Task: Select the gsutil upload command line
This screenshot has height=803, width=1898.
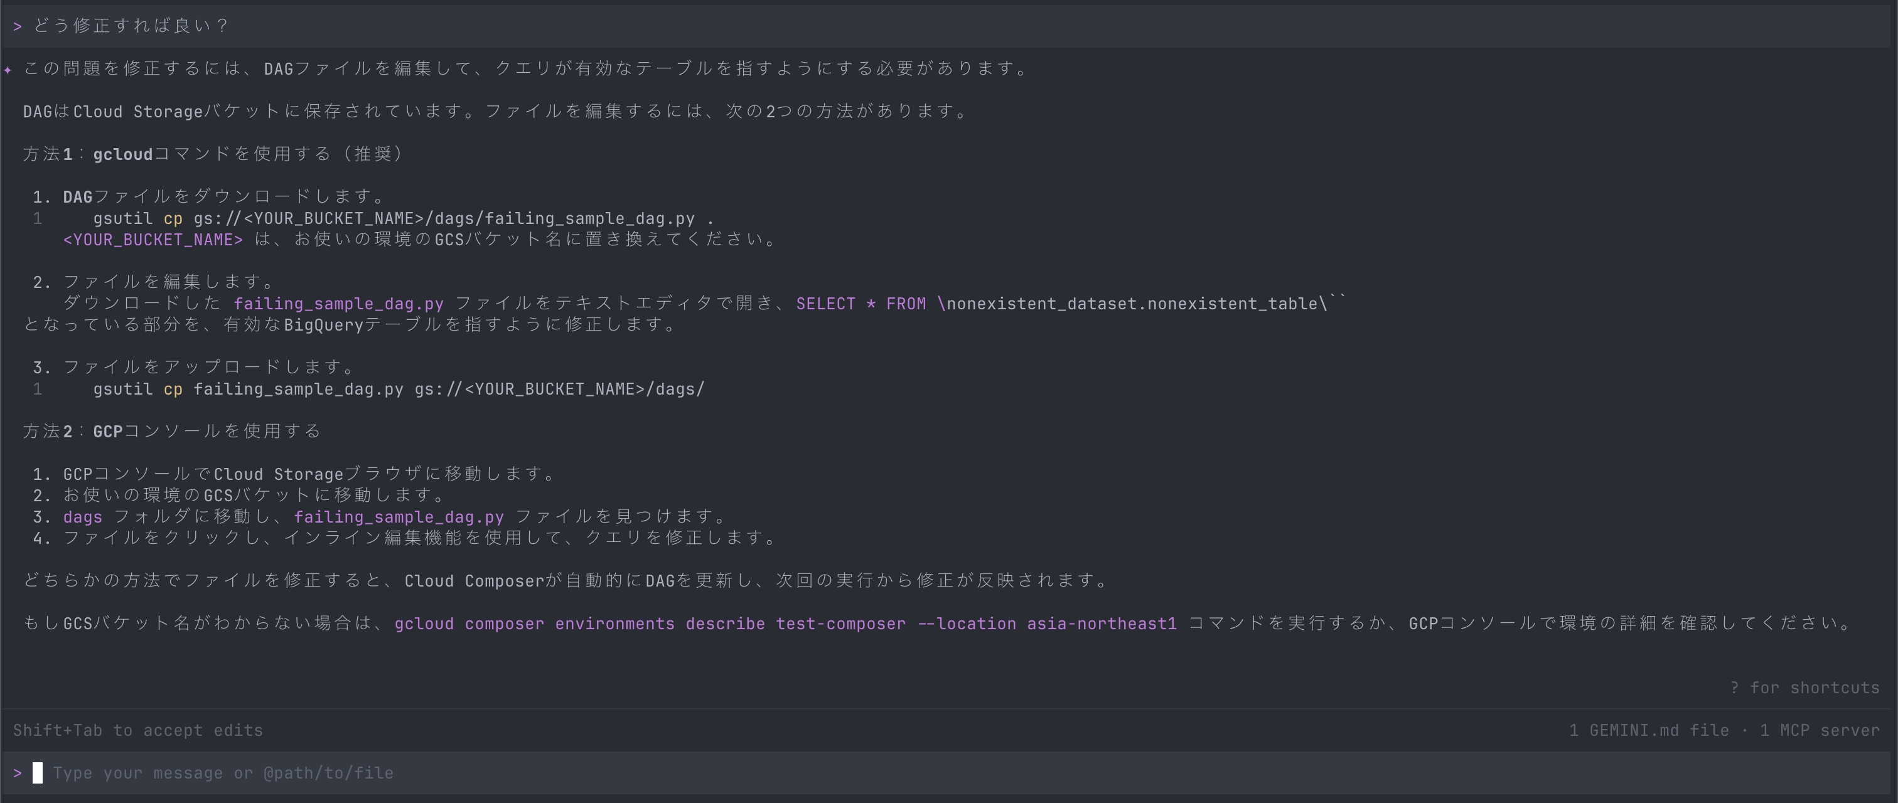Action: pyautogui.click(x=398, y=389)
